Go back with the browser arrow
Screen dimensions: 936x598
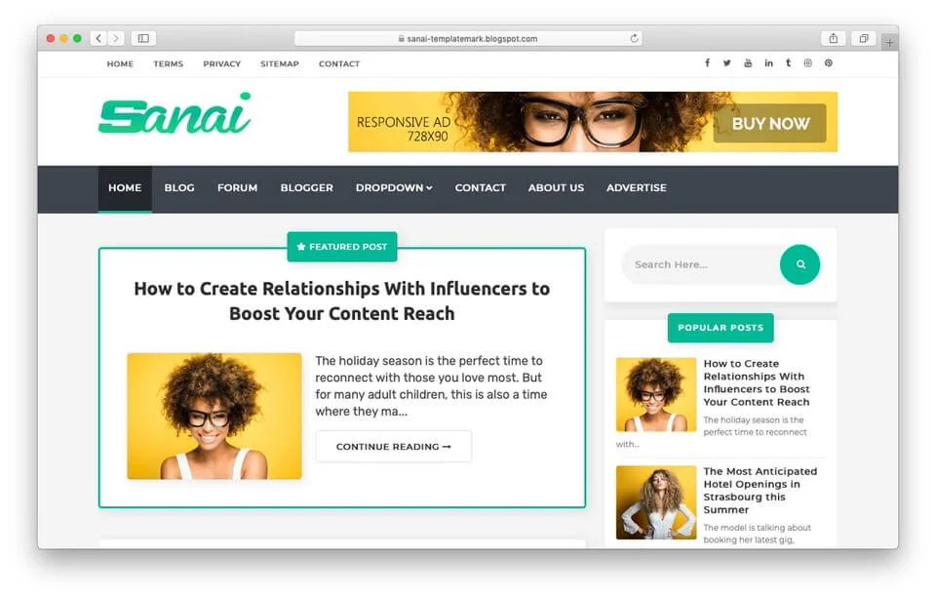click(99, 38)
